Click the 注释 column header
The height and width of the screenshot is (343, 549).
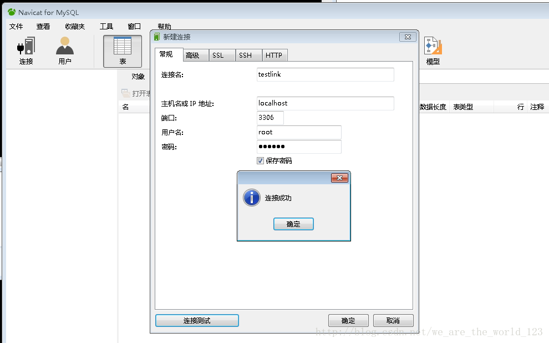[537, 107]
